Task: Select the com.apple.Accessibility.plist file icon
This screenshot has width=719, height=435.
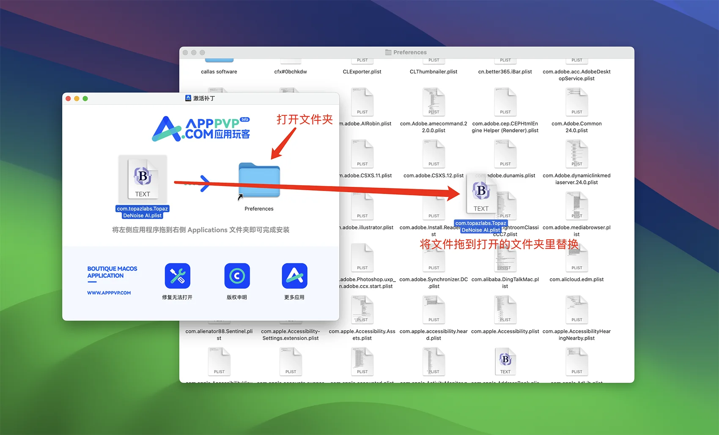Action: [x=505, y=309]
